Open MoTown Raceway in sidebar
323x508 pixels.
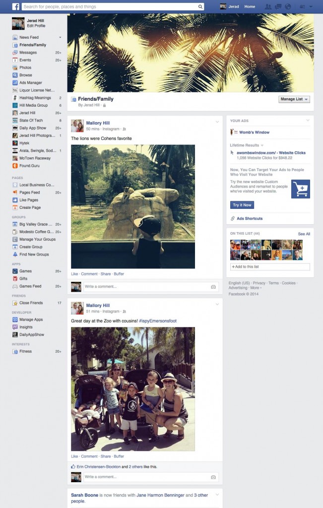[35, 158]
